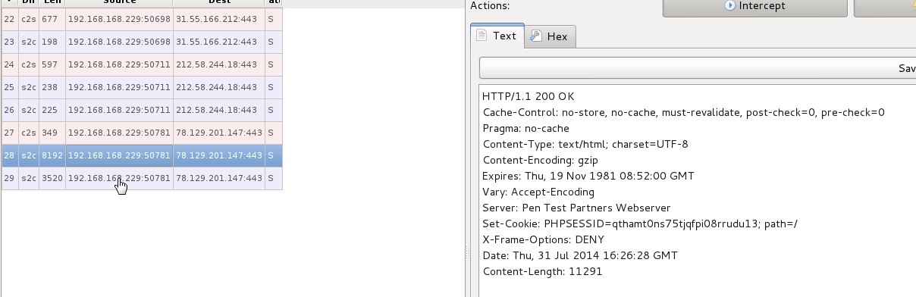This screenshot has height=297, width=916.
Task: Click the wrench icon on Hex tab
Action: (536, 36)
